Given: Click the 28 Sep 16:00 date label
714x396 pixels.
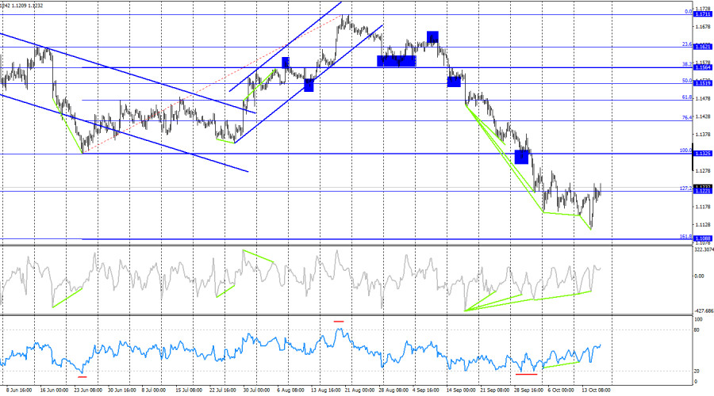Looking at the screenshot, I should click(528, 390).
